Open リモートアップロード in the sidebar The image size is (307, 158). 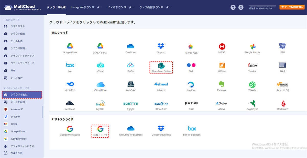(x=22, y=63)
